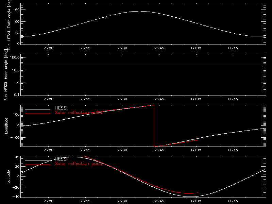Click the 20 tick on Latitude axis
This screenshot has width=272, height=204.
pos(17,167)
